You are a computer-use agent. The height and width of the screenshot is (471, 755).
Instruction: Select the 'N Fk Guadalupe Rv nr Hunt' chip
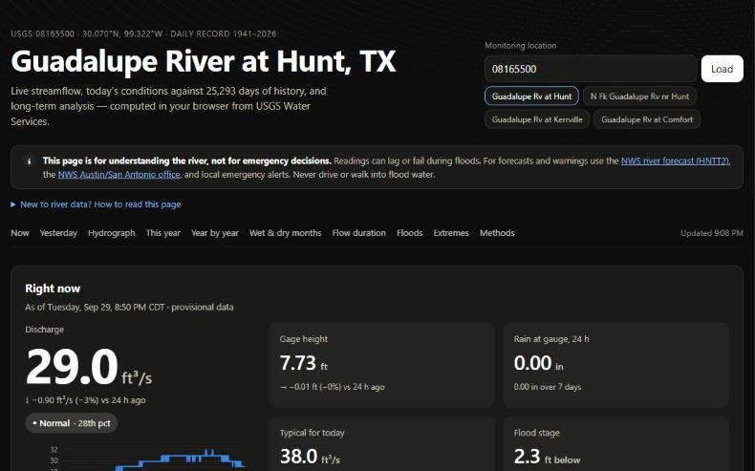639,96
